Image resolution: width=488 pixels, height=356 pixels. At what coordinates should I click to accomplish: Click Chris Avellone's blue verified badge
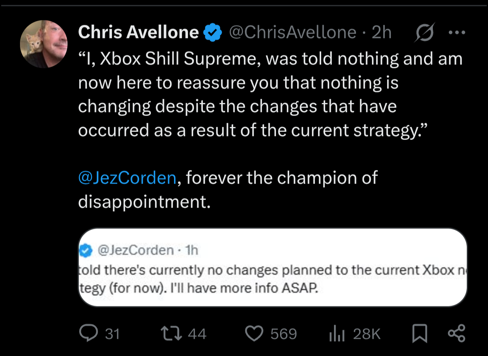(x=213, y=33)
